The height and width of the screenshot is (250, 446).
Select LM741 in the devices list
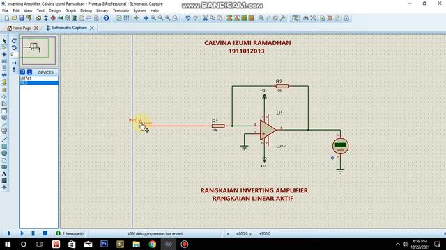39,78
